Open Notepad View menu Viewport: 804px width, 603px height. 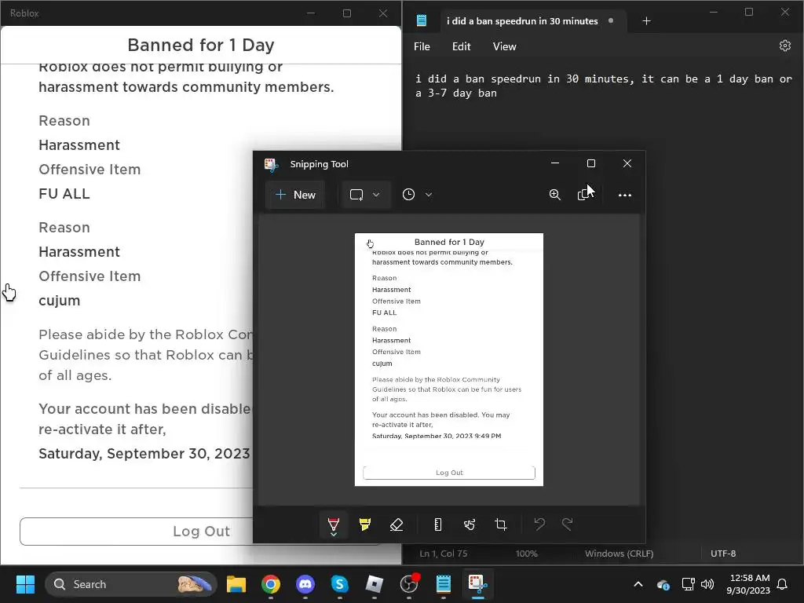point(504,46)
